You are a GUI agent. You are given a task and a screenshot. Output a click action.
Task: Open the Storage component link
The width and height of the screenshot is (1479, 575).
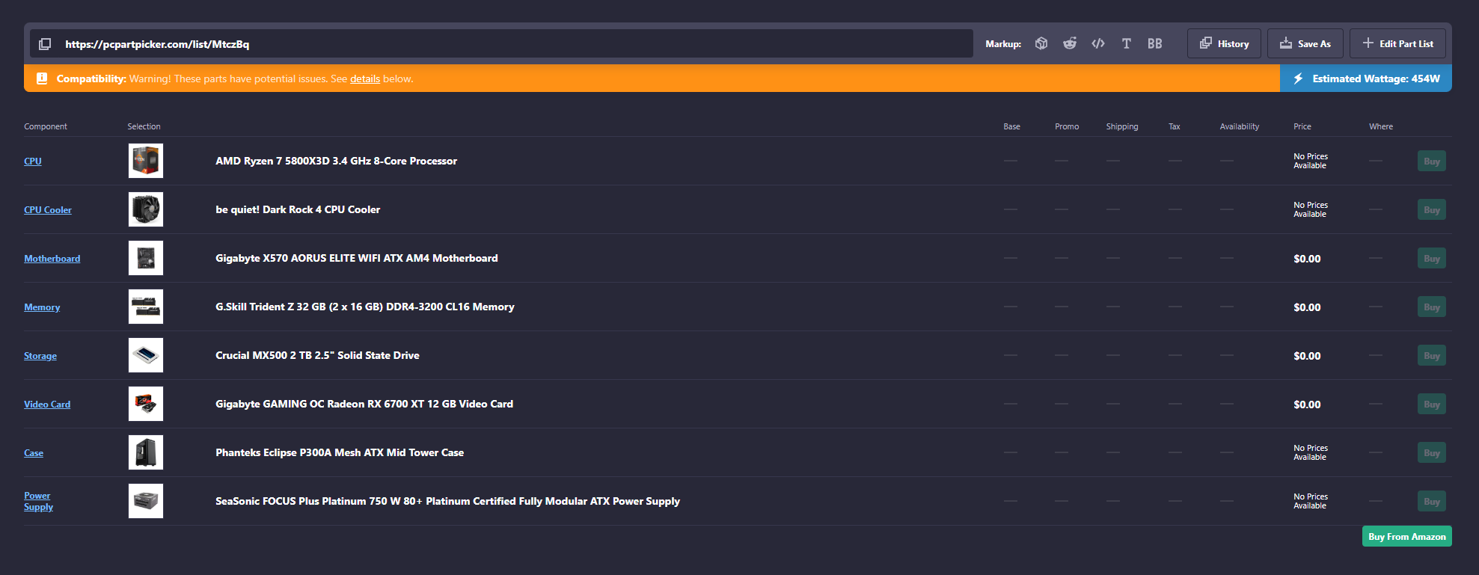pyautogui.click(x=40, y=356)
